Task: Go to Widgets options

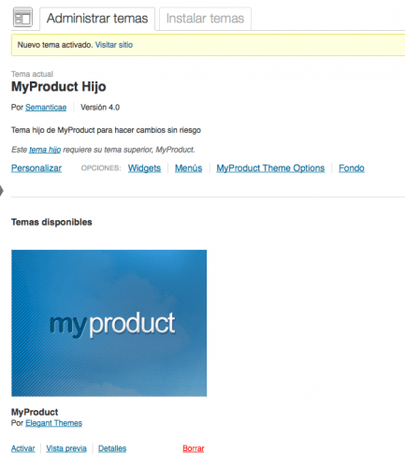Action: [x=144, y=168]
